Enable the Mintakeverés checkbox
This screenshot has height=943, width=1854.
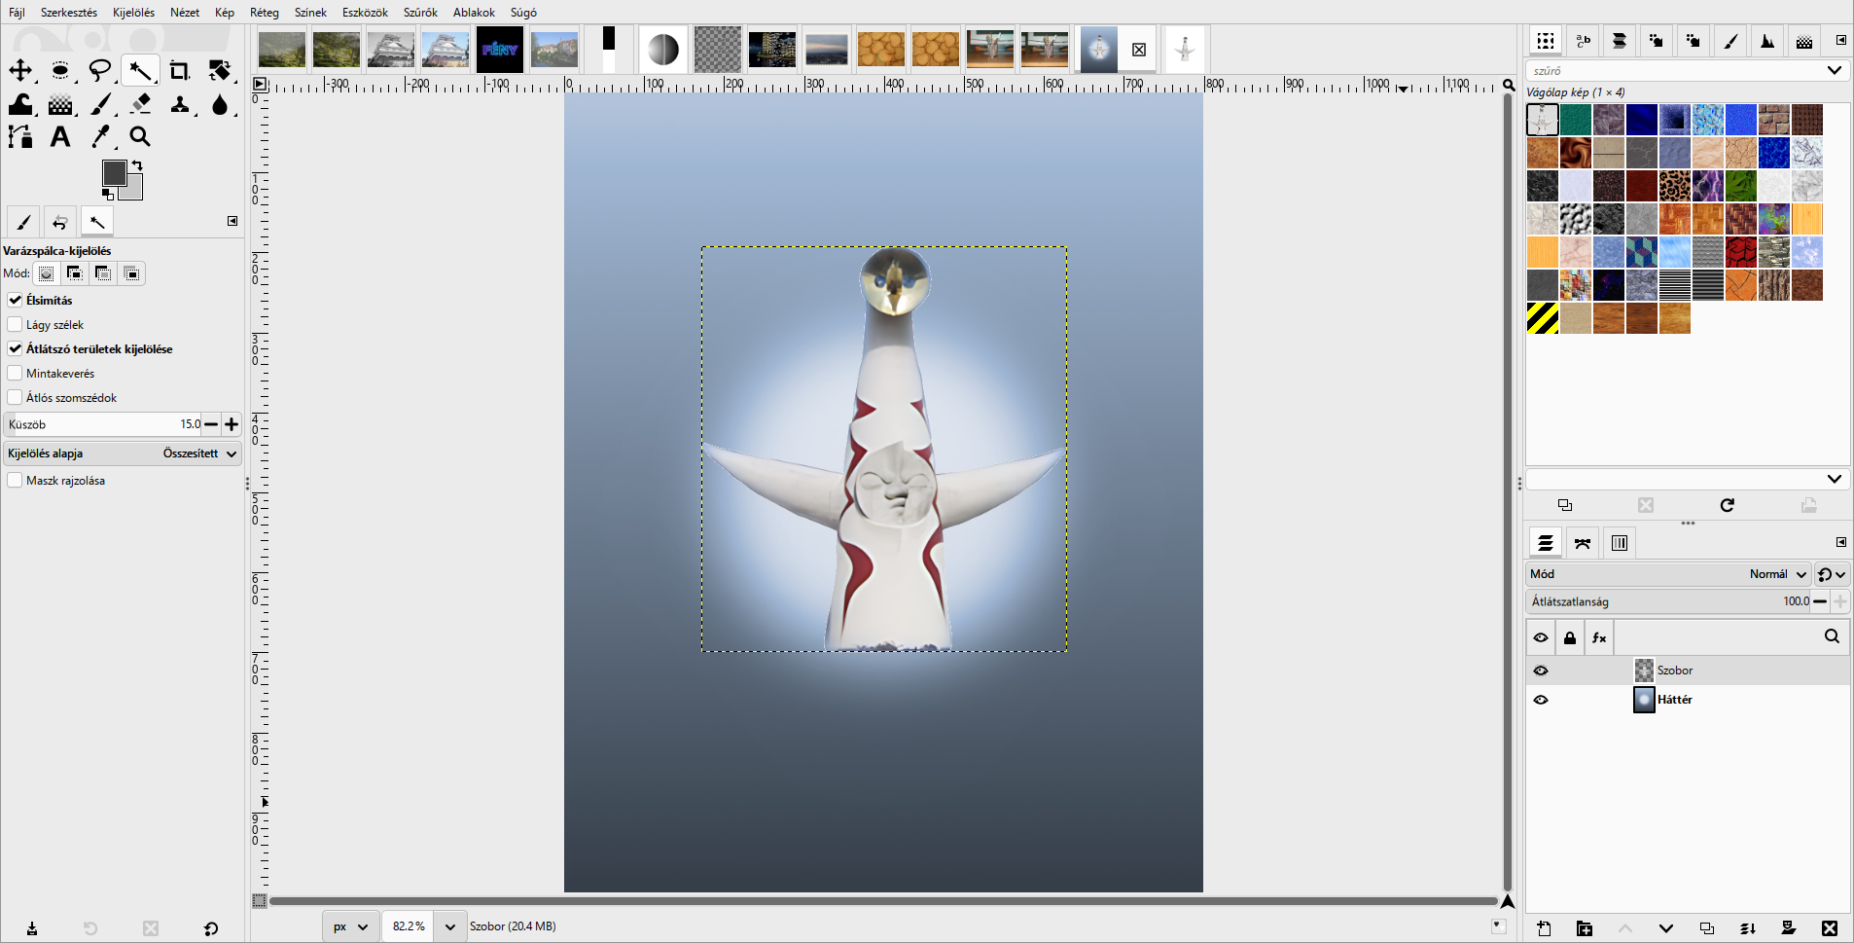pyautogui.click(x=15, y=373)
